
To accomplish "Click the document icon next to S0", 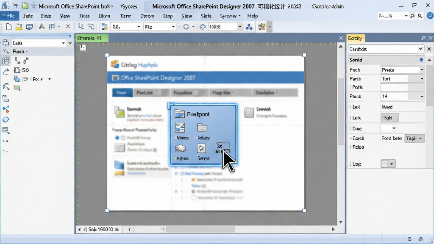I will [17, 70].
